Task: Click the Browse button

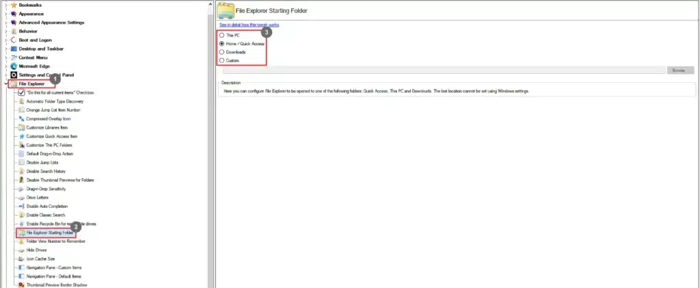Action: (680, 70)
